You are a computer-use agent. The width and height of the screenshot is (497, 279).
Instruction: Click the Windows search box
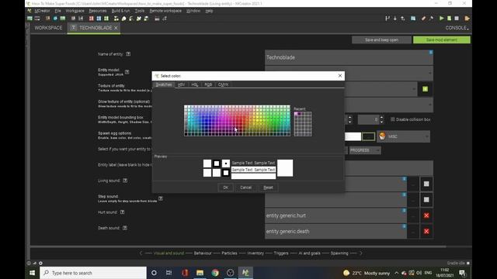click(x=93, y=273)
